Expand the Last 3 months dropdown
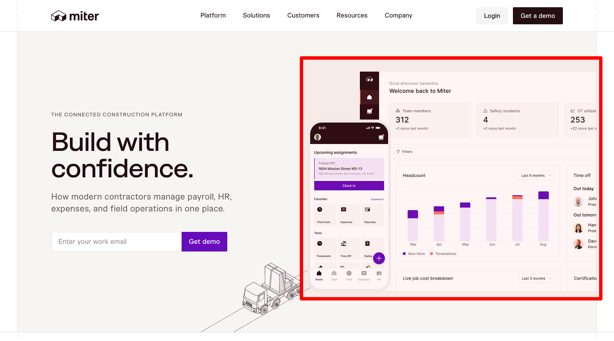 coord(536,278)
